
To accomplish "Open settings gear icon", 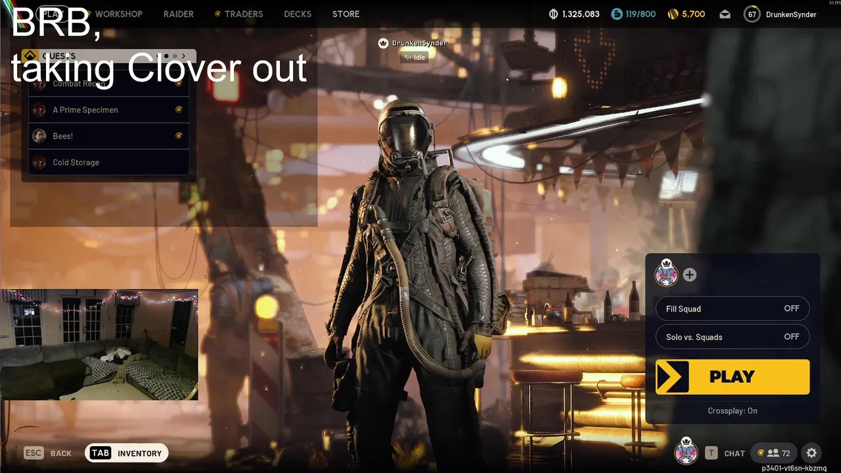I will [x=811, y=453].
